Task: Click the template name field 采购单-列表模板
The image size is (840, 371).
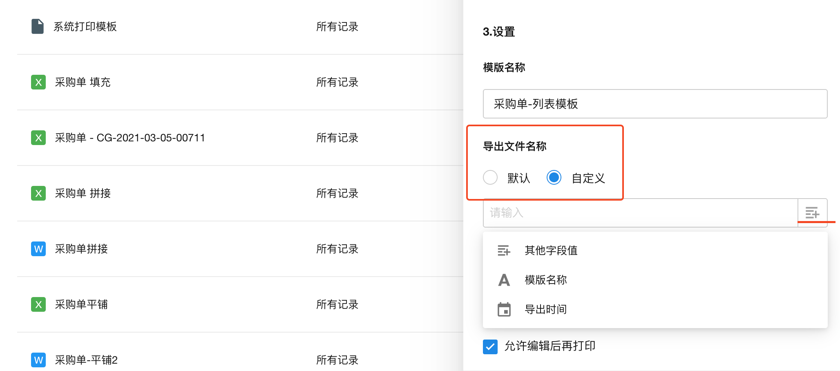Action: [x=655, y=104]
